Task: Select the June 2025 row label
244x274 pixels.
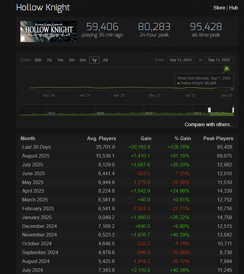Action: [x=34, y=173]
